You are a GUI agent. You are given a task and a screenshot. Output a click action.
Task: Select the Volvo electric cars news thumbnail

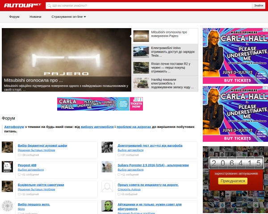tap(141, 52)
